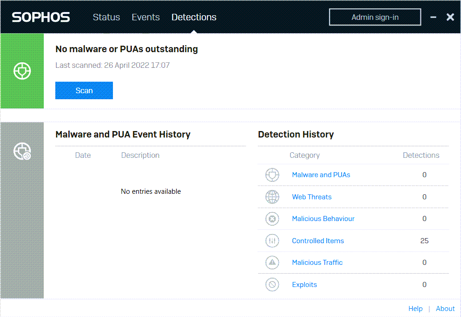Viewport: 461px width, 317px height.
Task: Click the Exploits prohibited-circle icon
Action: [x=272, y=285]
